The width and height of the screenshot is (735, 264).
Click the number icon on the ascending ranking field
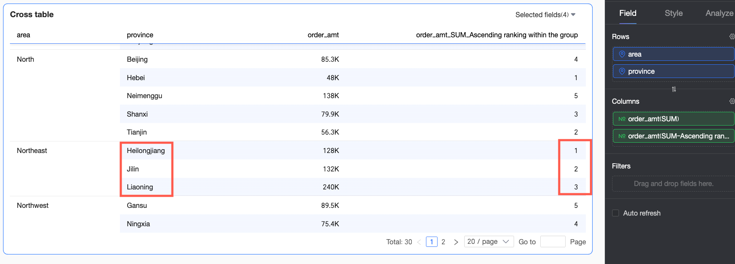coord(622,136)
